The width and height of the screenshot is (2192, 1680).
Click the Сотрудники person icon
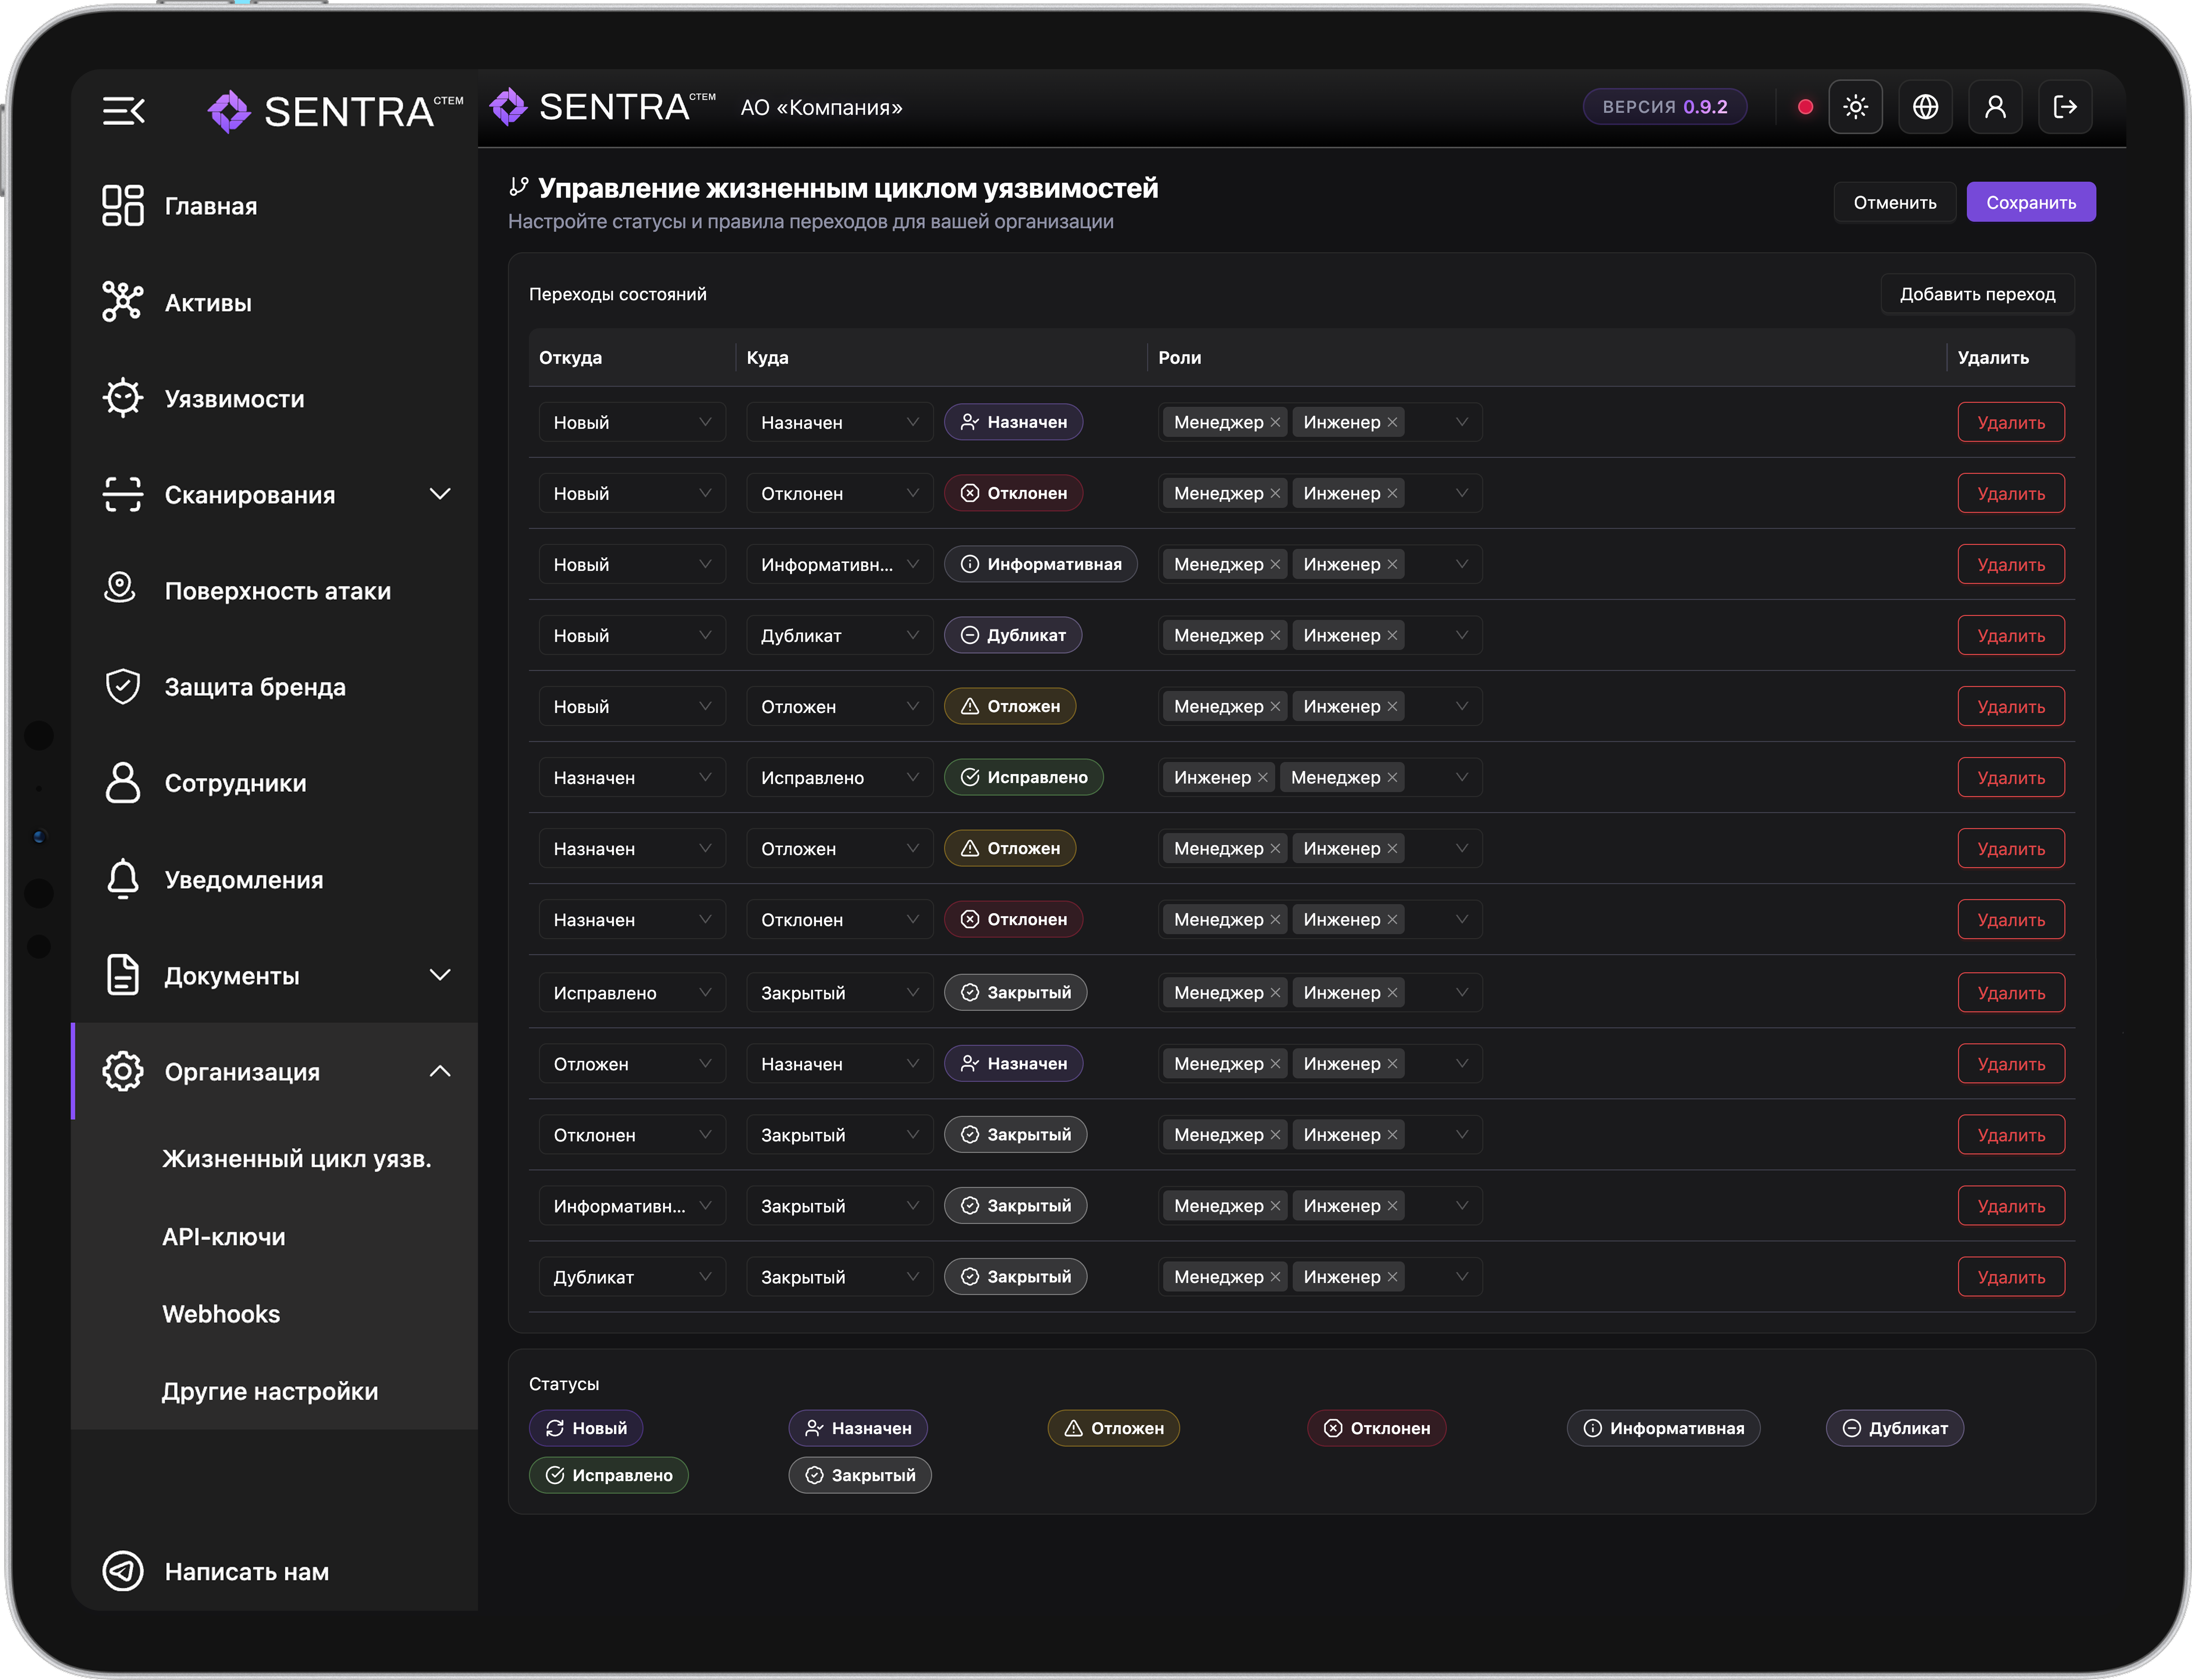coord(123,782)
